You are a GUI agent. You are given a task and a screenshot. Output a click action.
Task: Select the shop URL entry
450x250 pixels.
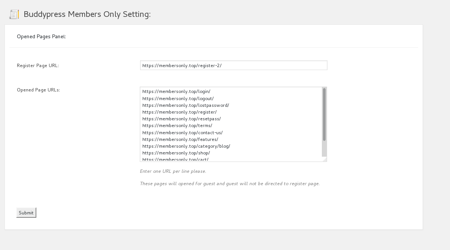tap(176, 153)
